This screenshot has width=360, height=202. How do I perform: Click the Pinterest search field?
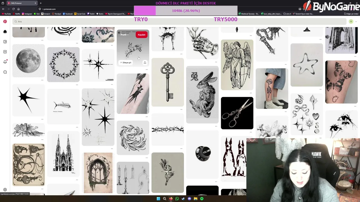179,21
